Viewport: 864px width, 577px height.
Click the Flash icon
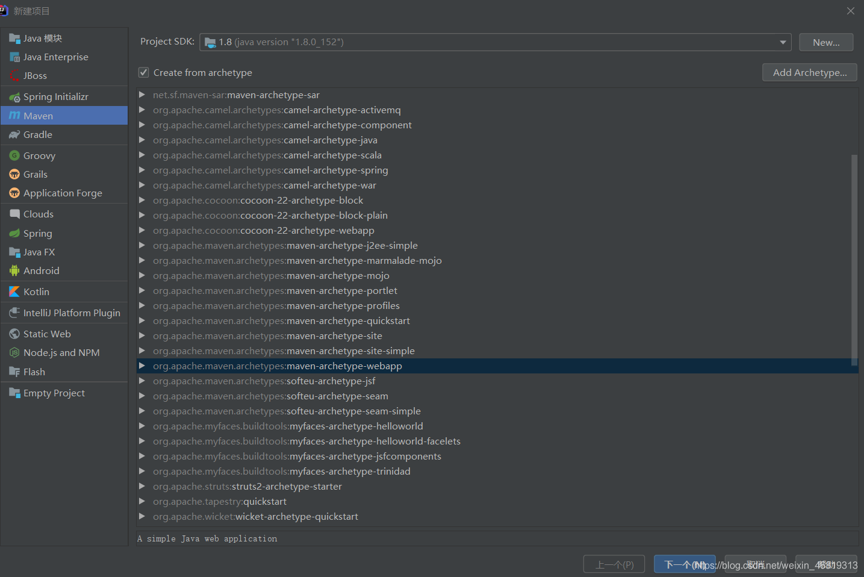click(x=14, y=372)
